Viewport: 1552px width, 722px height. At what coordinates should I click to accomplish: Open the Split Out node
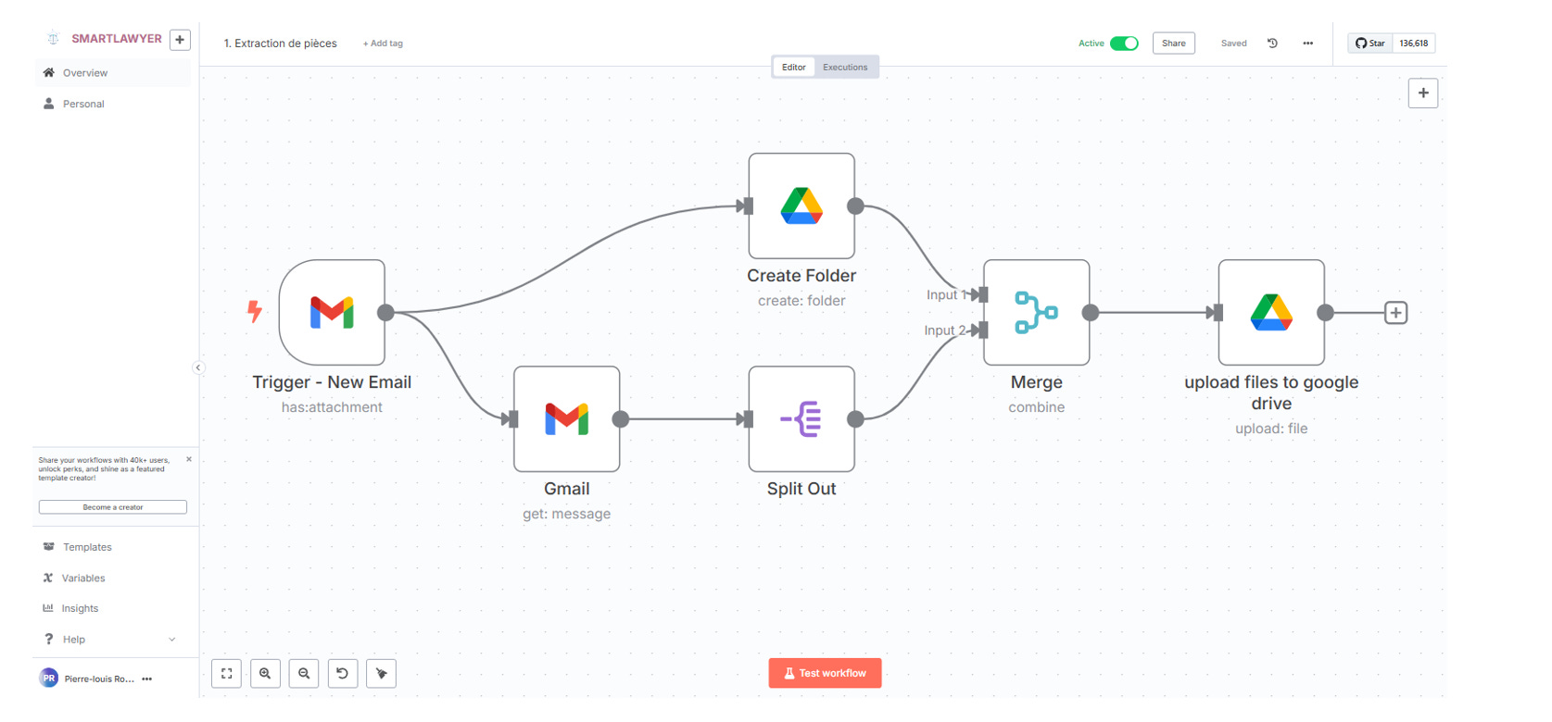pos(801,418)
